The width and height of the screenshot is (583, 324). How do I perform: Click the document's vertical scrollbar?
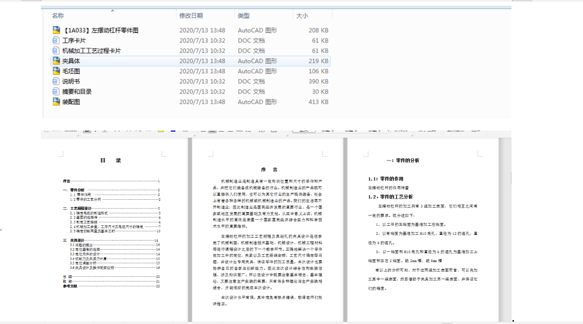pyautogui.click(x=505, y=230)
